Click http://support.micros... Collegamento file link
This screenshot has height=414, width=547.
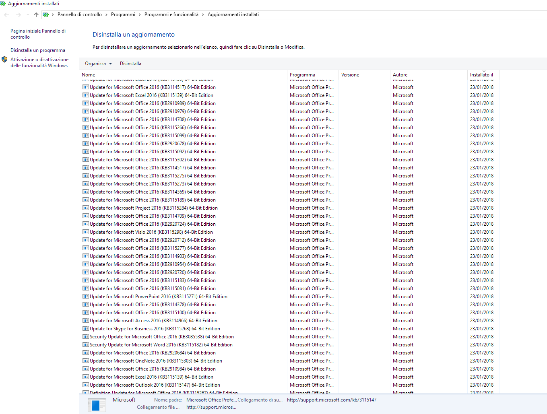coord(211,407)
